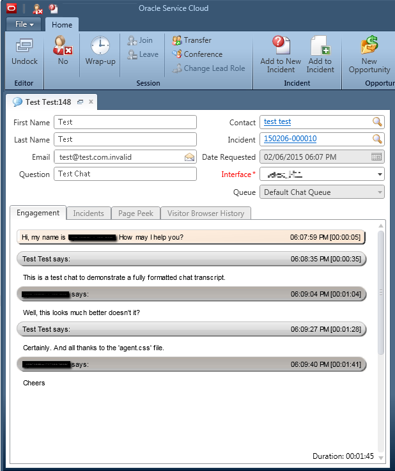
Task: Click the No contact button
Action: (x=63, y=50)
